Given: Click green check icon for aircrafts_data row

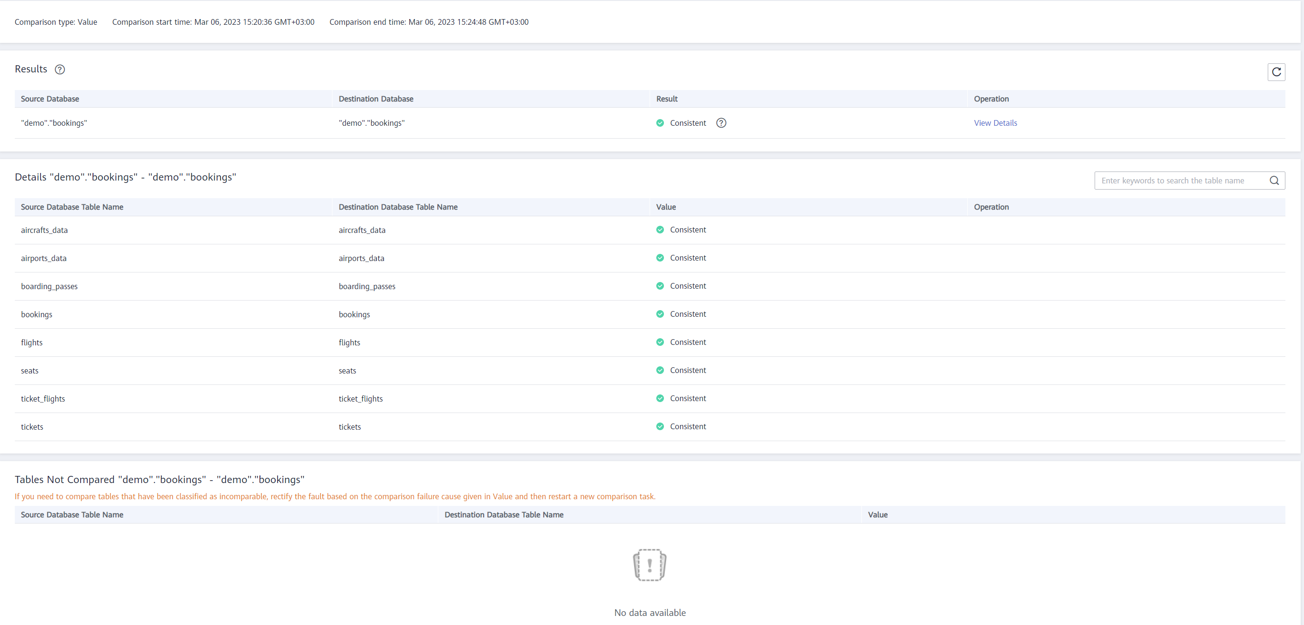Looking at the screenshot, I should (660, 230).
